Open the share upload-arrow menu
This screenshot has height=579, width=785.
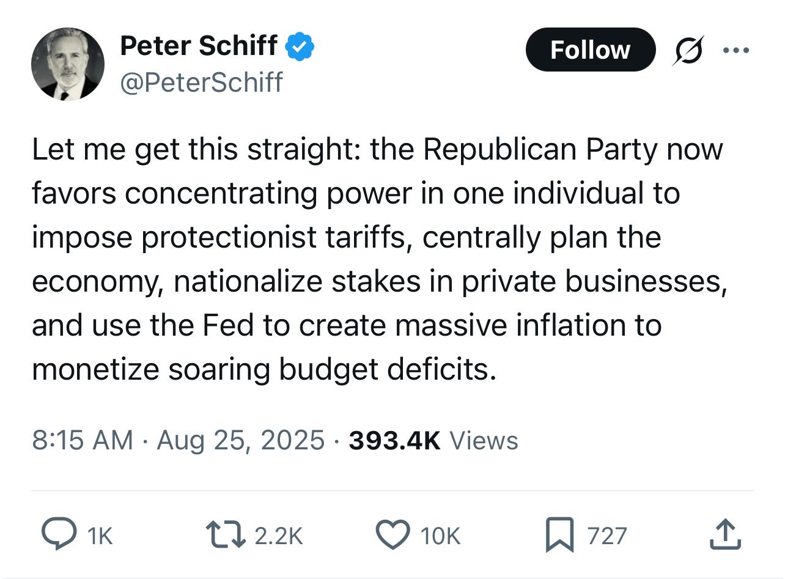725,534
